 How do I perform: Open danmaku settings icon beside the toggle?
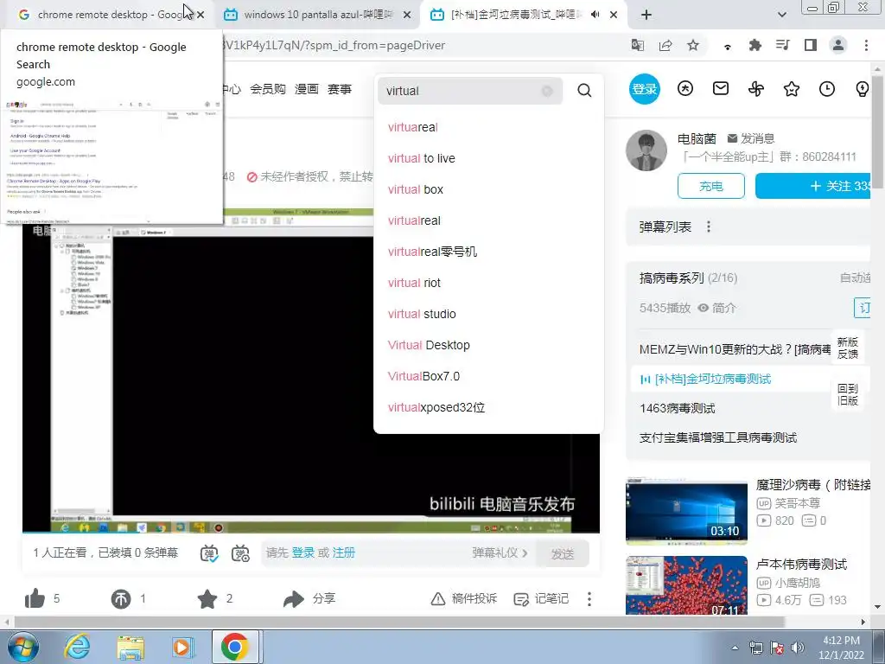pyautogui.click(x=240, y=553)
